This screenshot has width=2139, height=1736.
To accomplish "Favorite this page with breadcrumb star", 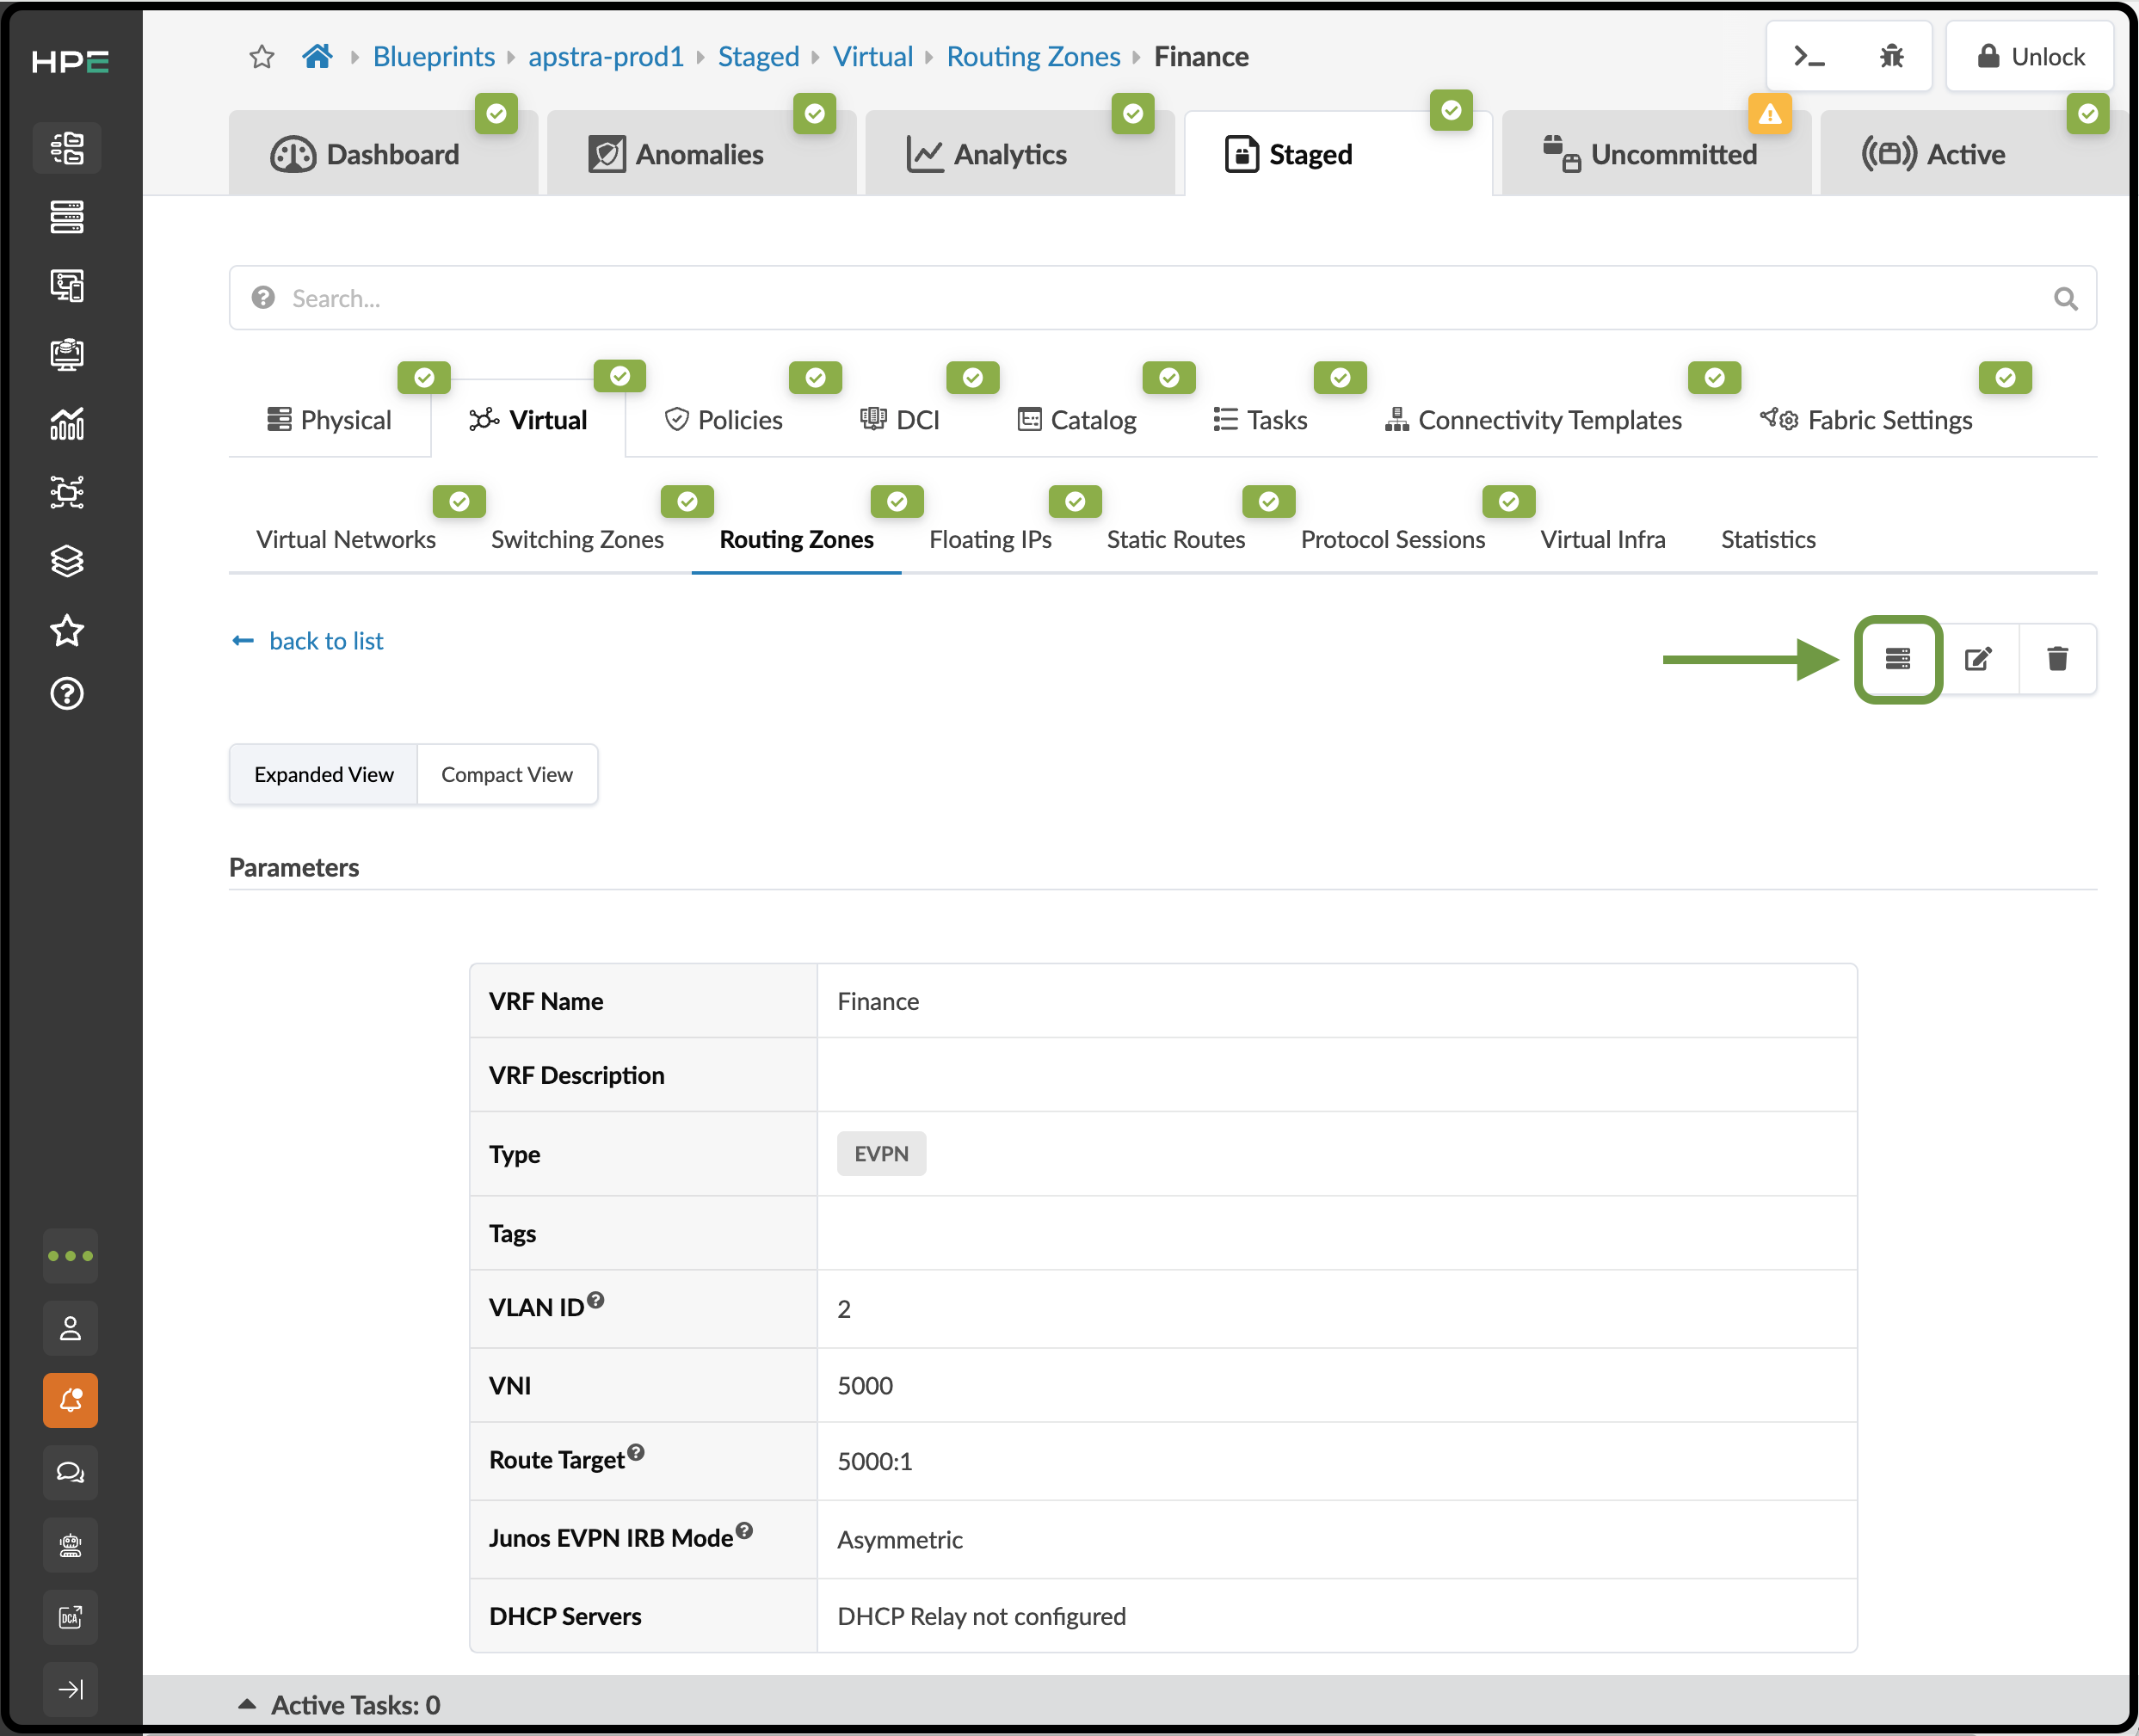I will 262,57.
